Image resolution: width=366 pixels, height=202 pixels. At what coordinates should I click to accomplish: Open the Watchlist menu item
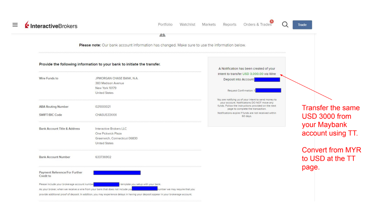[187, 24]
